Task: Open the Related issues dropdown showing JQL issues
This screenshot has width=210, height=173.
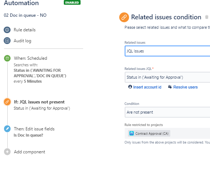Action: click(167, 51)
